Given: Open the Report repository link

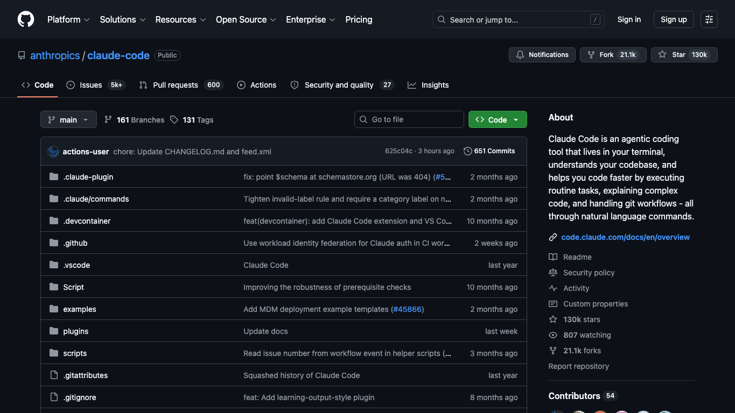Looking at the screenshot, I should [579, 366].
